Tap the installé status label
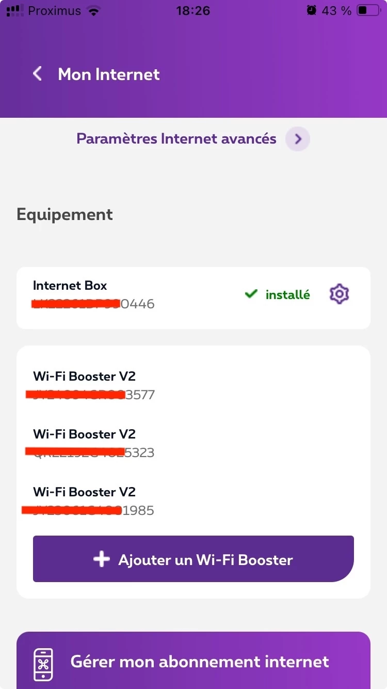The image size is (387, 689). pyautogui.click(x=287, y=295)
